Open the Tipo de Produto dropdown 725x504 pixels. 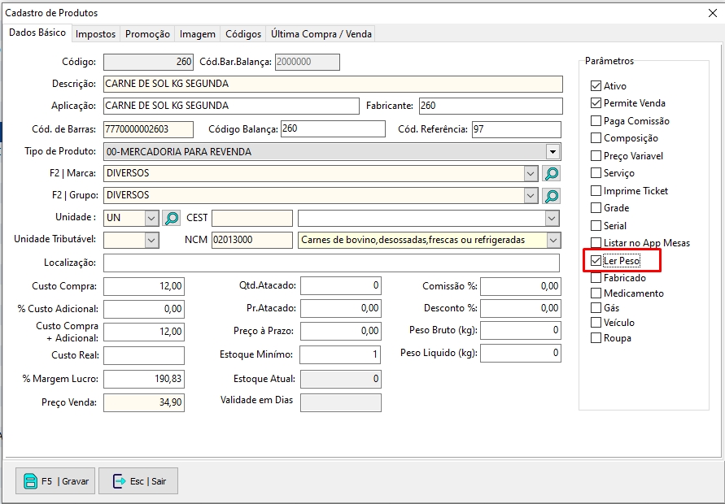553,152
